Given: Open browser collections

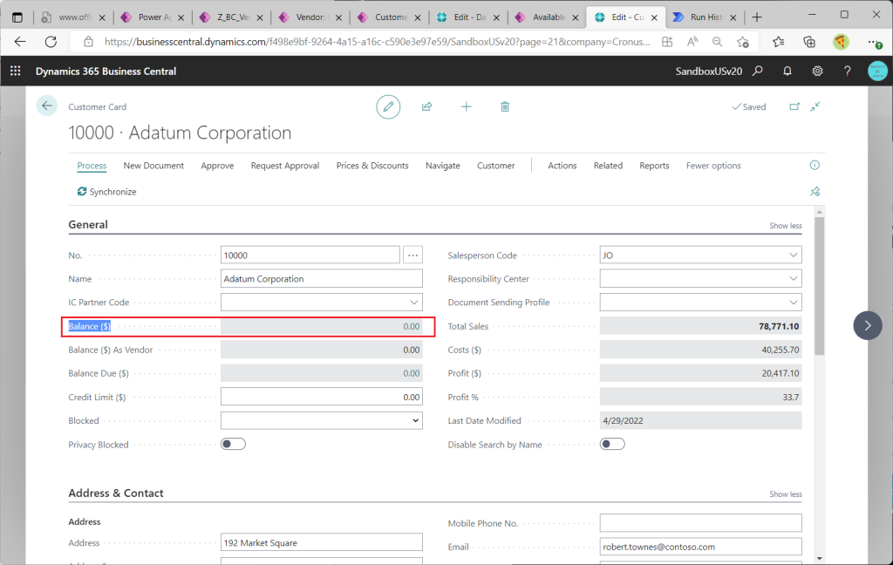Looking at the screenshot, I should (x=809, y=42).
